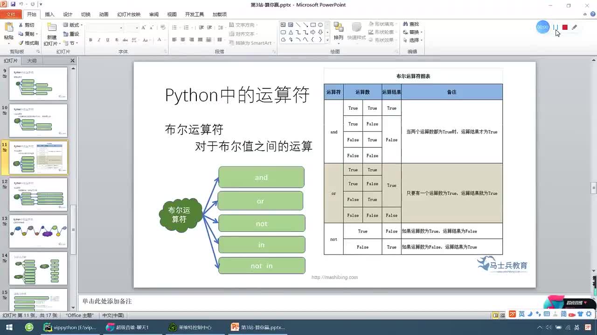Insert an oval from the shapes gallery
The image size is (597, 335).
(320, 25)
